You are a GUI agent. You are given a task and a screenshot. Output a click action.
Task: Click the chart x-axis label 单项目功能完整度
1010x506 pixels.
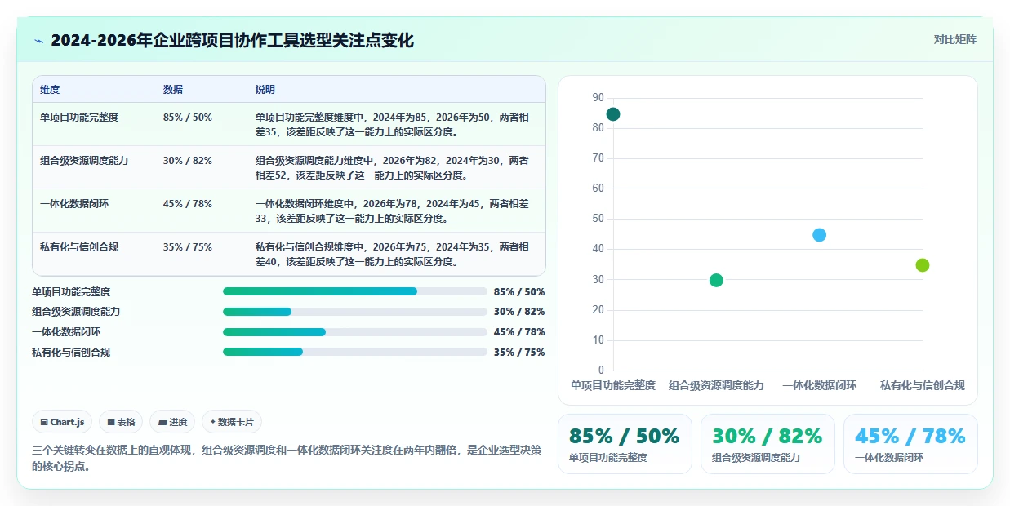coord(613,386)
